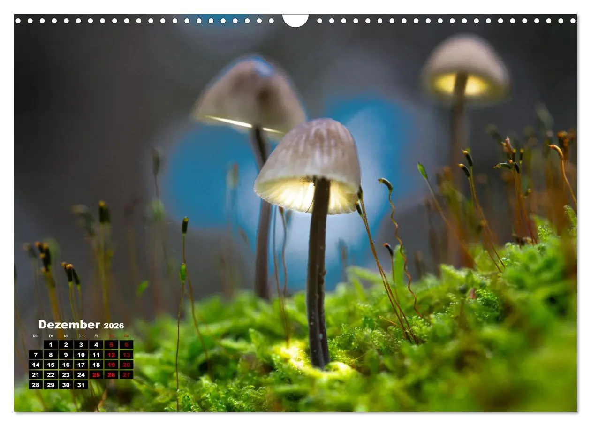Select December 1 in the calendar
This screenshot has height=426, width=591.
click(x=51, y=345)
